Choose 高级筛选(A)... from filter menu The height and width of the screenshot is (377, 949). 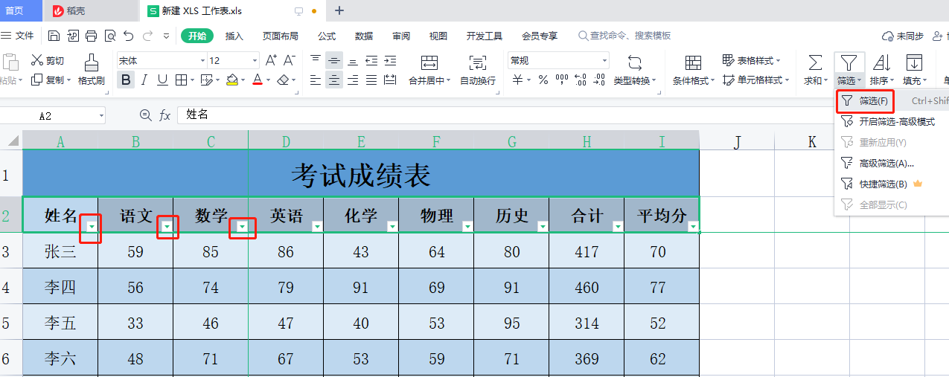coord(886,163)
